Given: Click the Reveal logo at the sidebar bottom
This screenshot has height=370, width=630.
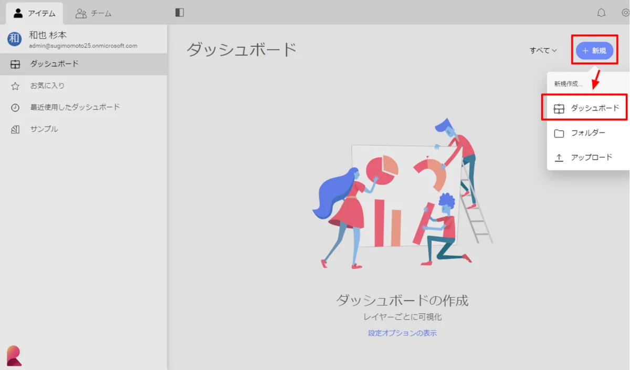Looking at the screenshot, I should click(x=14, y=355).
